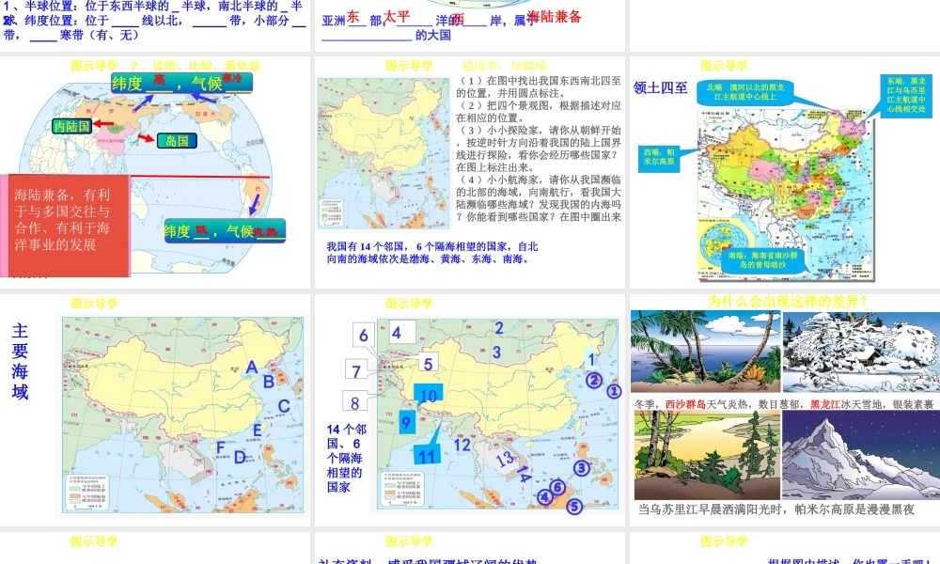
Task: Select the 14个邻国、6个隔海相望的国家 text
Action: (346, 458)
